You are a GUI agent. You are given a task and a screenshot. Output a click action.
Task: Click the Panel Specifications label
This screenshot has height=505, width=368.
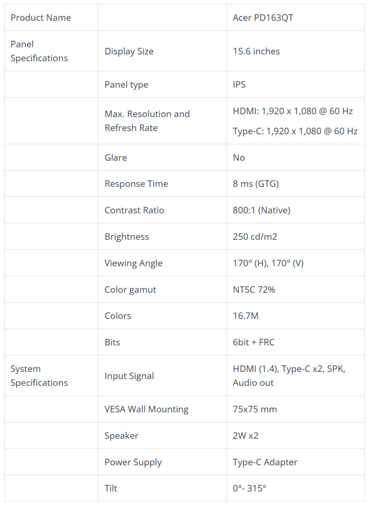[39, 51]
